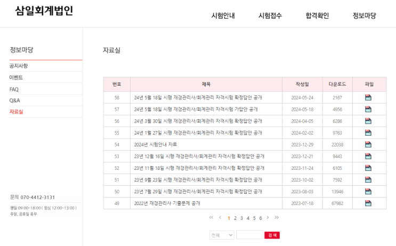
Task: Click download count 22038
Action: [337, 145]
